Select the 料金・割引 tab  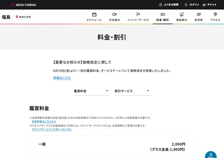(163, 17)
